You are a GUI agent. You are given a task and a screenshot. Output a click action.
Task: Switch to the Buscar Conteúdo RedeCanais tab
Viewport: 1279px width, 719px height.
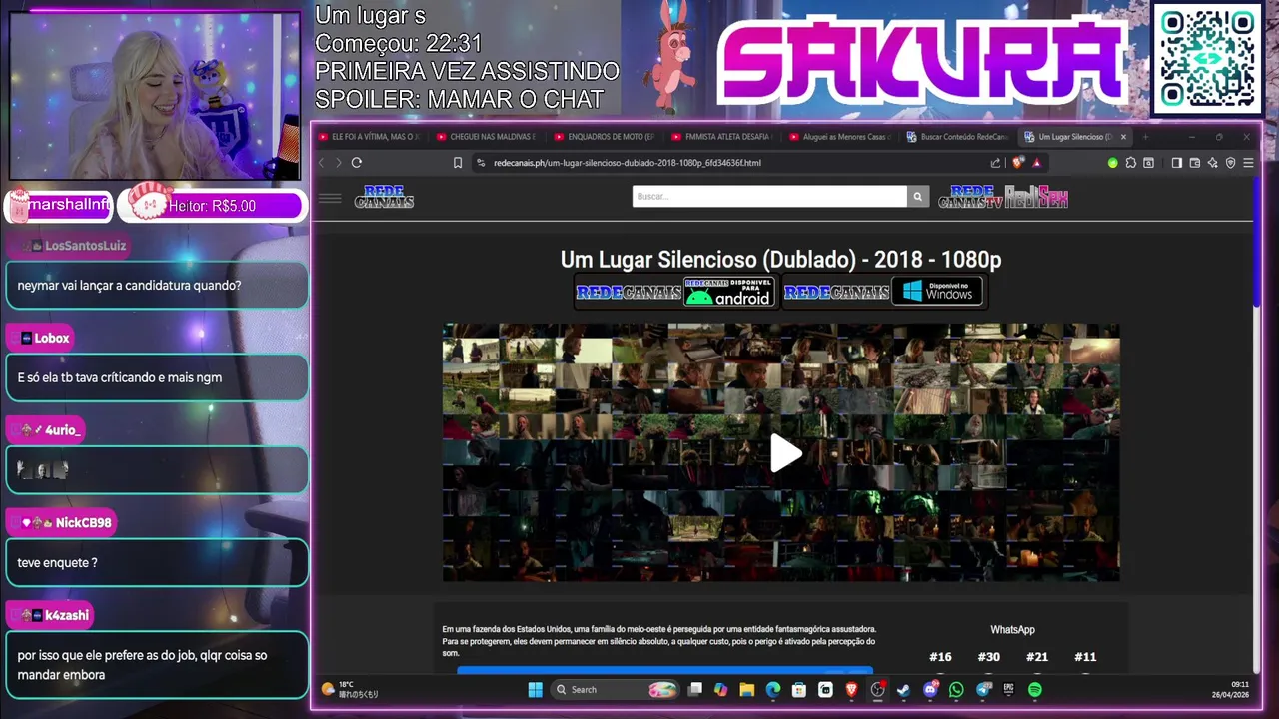[957, 137]
